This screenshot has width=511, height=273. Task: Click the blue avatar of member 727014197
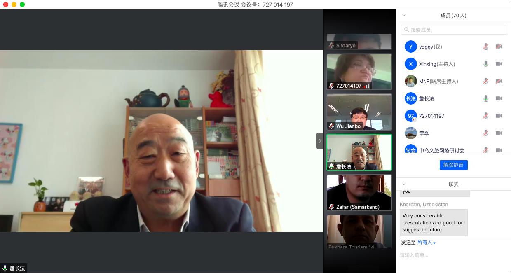coord(410,116)
